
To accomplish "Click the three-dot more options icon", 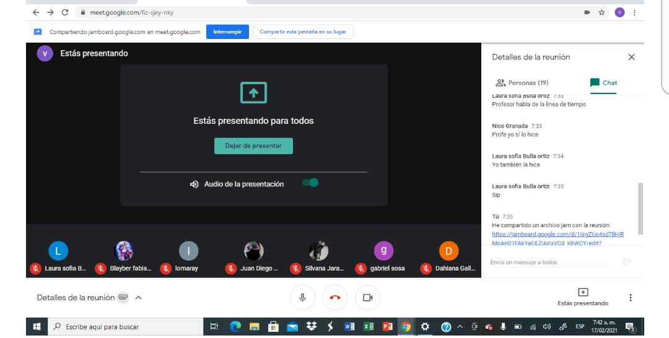I will tap(631, 298).
